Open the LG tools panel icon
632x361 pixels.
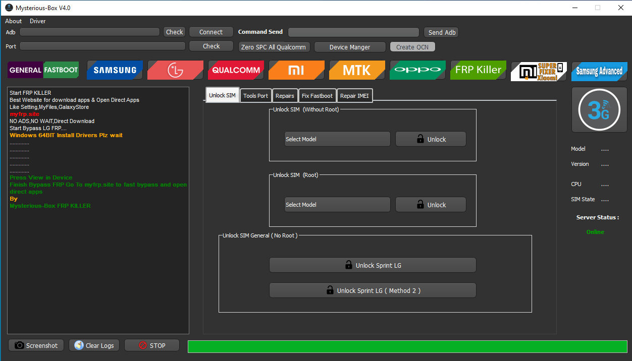(x=175, y=70)
